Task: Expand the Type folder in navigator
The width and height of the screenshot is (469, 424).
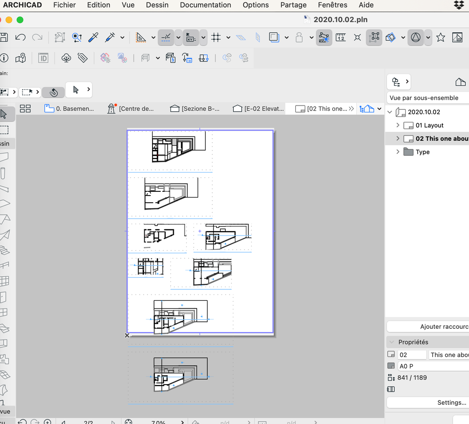Action: 398,152
